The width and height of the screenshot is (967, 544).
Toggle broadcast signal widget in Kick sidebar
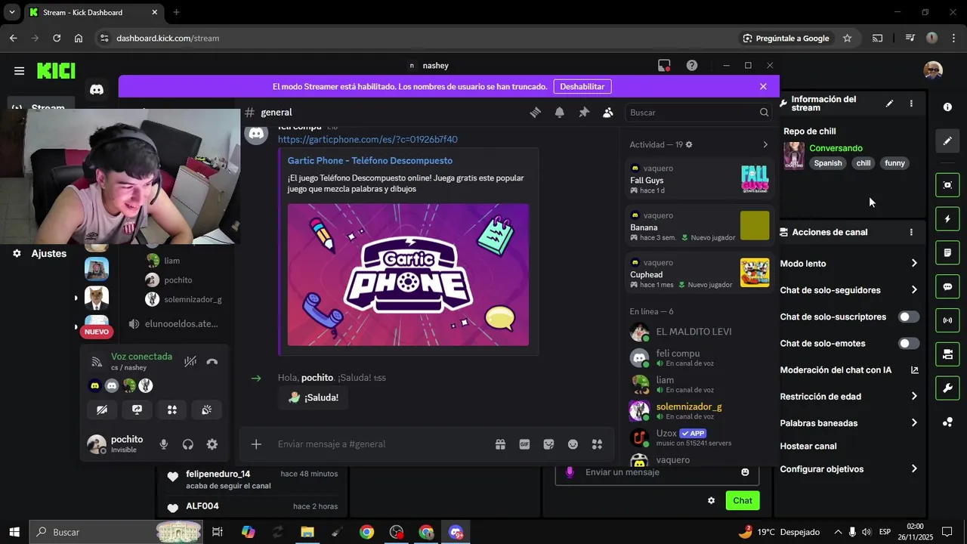[947, 320]
